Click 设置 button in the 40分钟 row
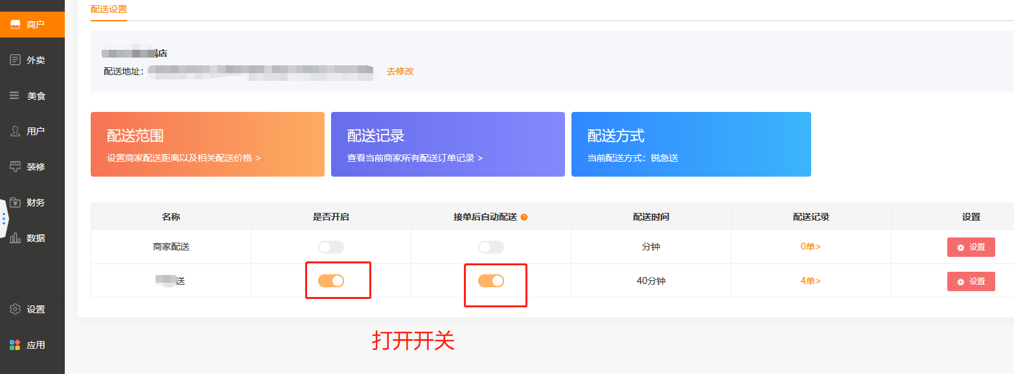The height and width of the screenshot is (374, 1014). tap(971, 281)
